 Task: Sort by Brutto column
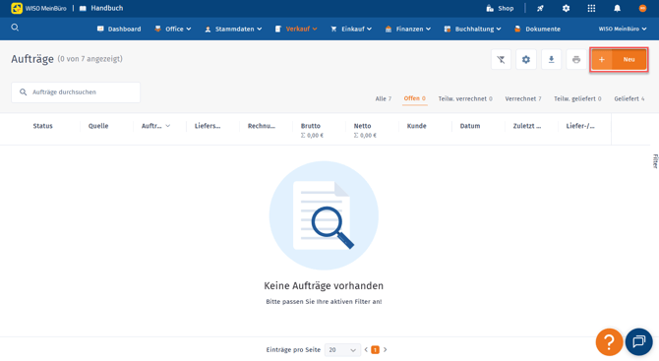coord(311,126)
